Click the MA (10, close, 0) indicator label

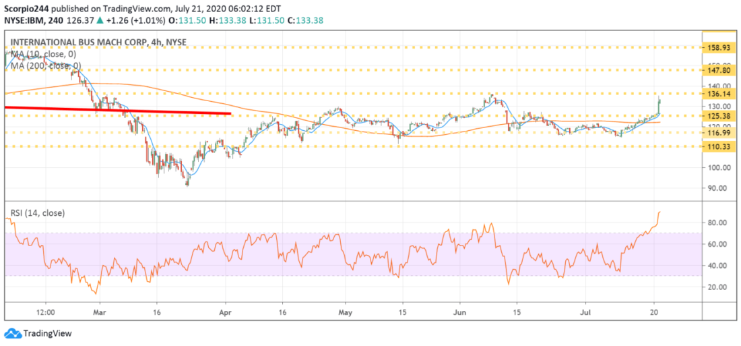click(x=42, y=53)
